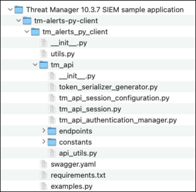The image size is (196, 192).
Task: Click the swagger.yaml file icon
Action: tap(44, 164)
